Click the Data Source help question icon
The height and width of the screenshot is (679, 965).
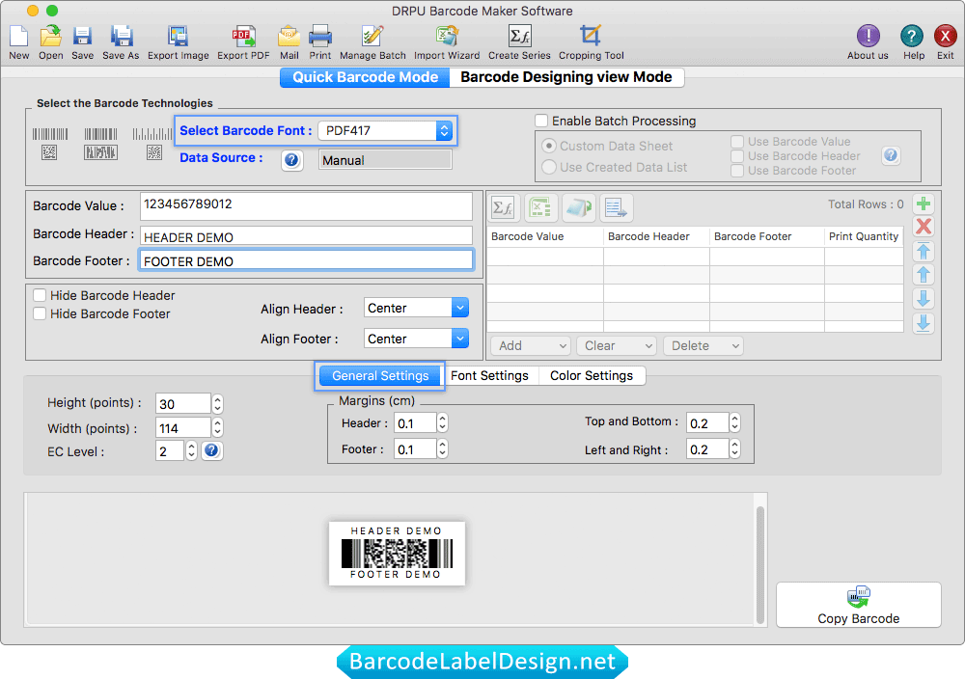pos(291,160)
